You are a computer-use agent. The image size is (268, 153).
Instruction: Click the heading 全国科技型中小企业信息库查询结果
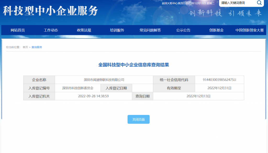[134, 65]
